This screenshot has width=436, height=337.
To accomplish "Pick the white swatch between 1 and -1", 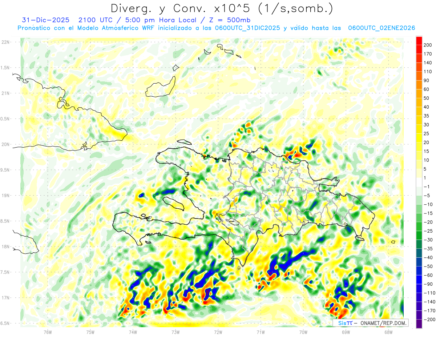I will 419,182.
